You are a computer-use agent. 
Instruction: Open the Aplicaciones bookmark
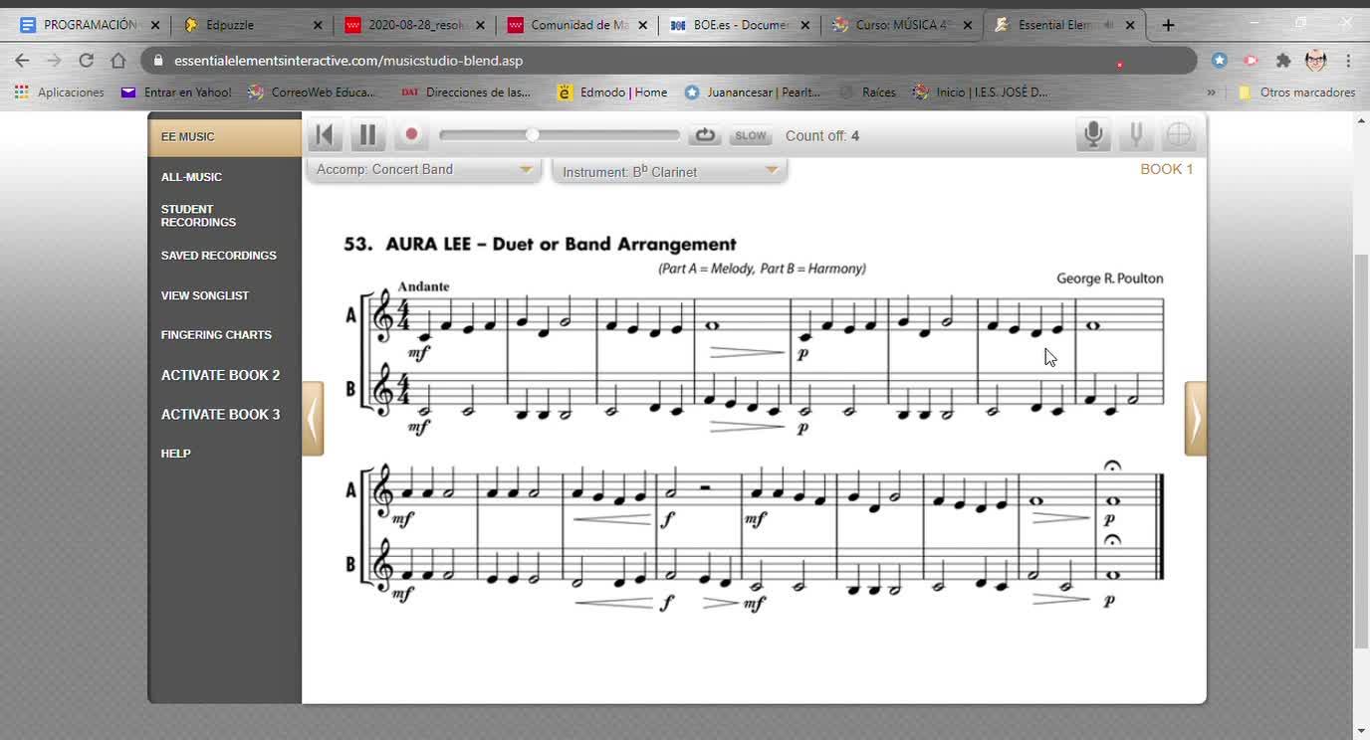tap(60, 92)
